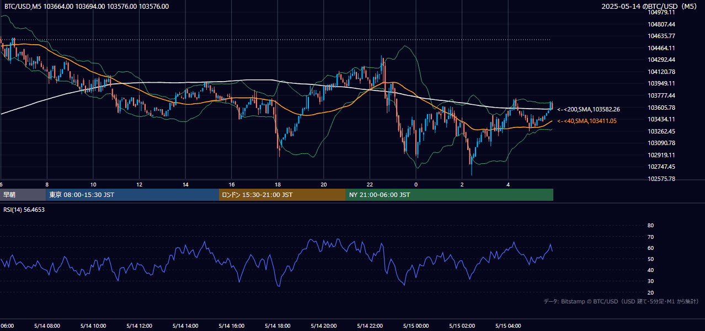Click price axis value 104979.11

[663, 12]
